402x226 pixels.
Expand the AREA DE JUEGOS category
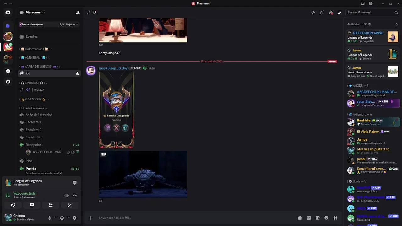click(40, 67)
